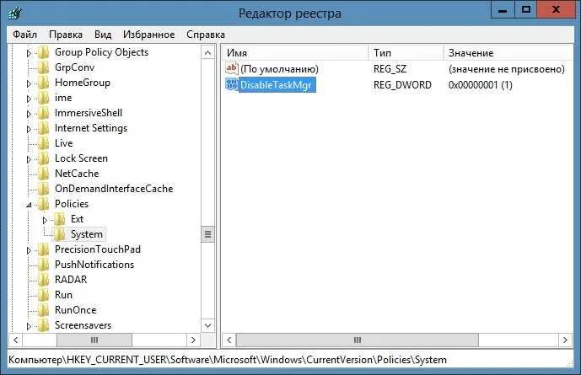The width and height of the screenshot is (581, 375).
Task: Click the status bar registry path
Action: tap(228, 360)
